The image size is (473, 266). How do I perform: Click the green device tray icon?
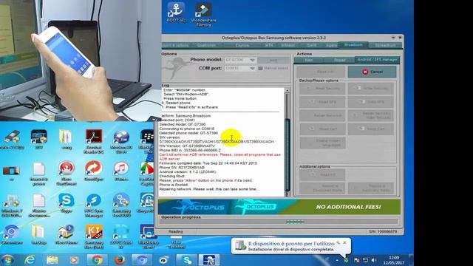(x=347, y=260)
